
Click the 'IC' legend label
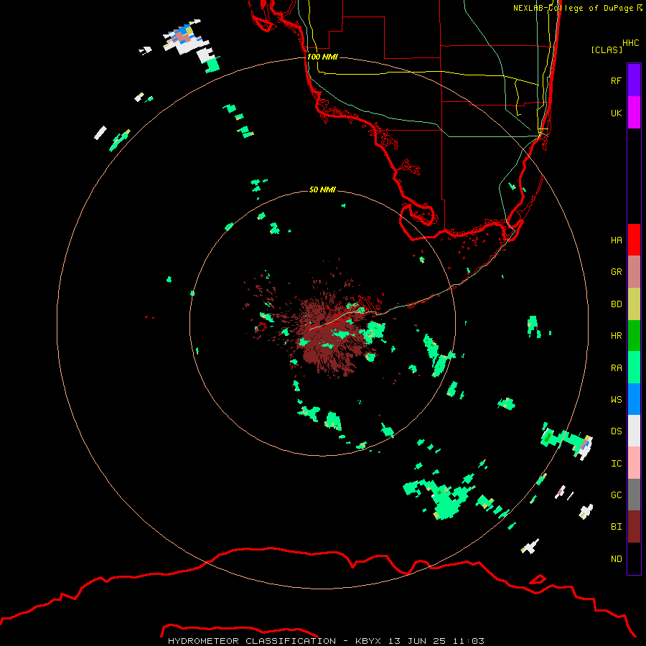click(x=616, y=464)
